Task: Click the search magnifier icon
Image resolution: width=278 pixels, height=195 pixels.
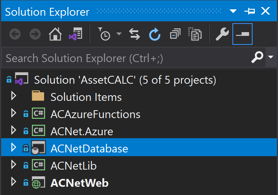Action: point(257,57)
